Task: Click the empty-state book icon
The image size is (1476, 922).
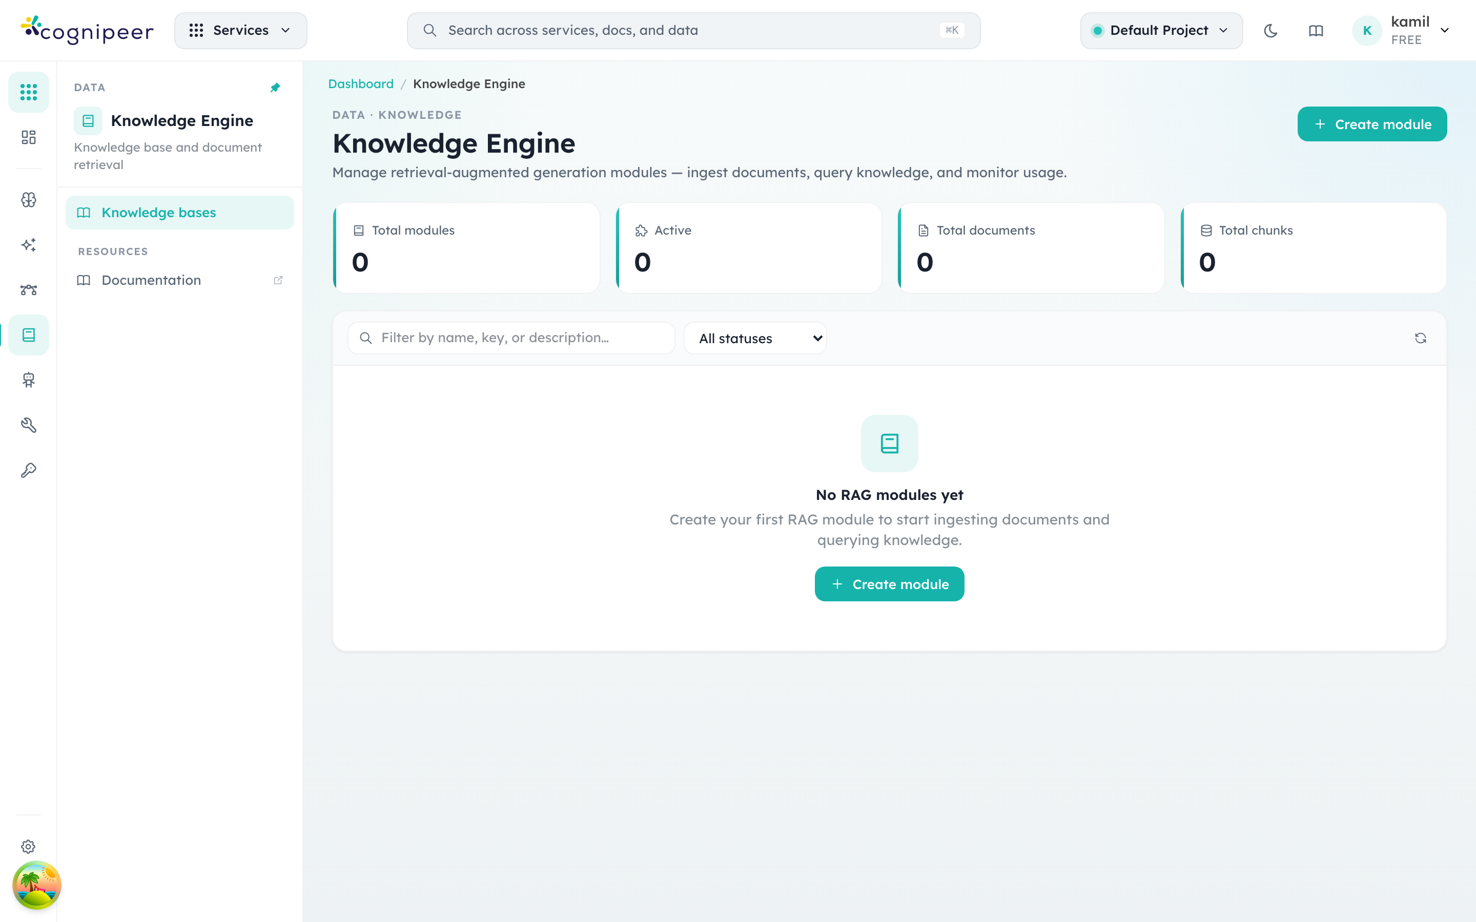Action: click(889, 443)
